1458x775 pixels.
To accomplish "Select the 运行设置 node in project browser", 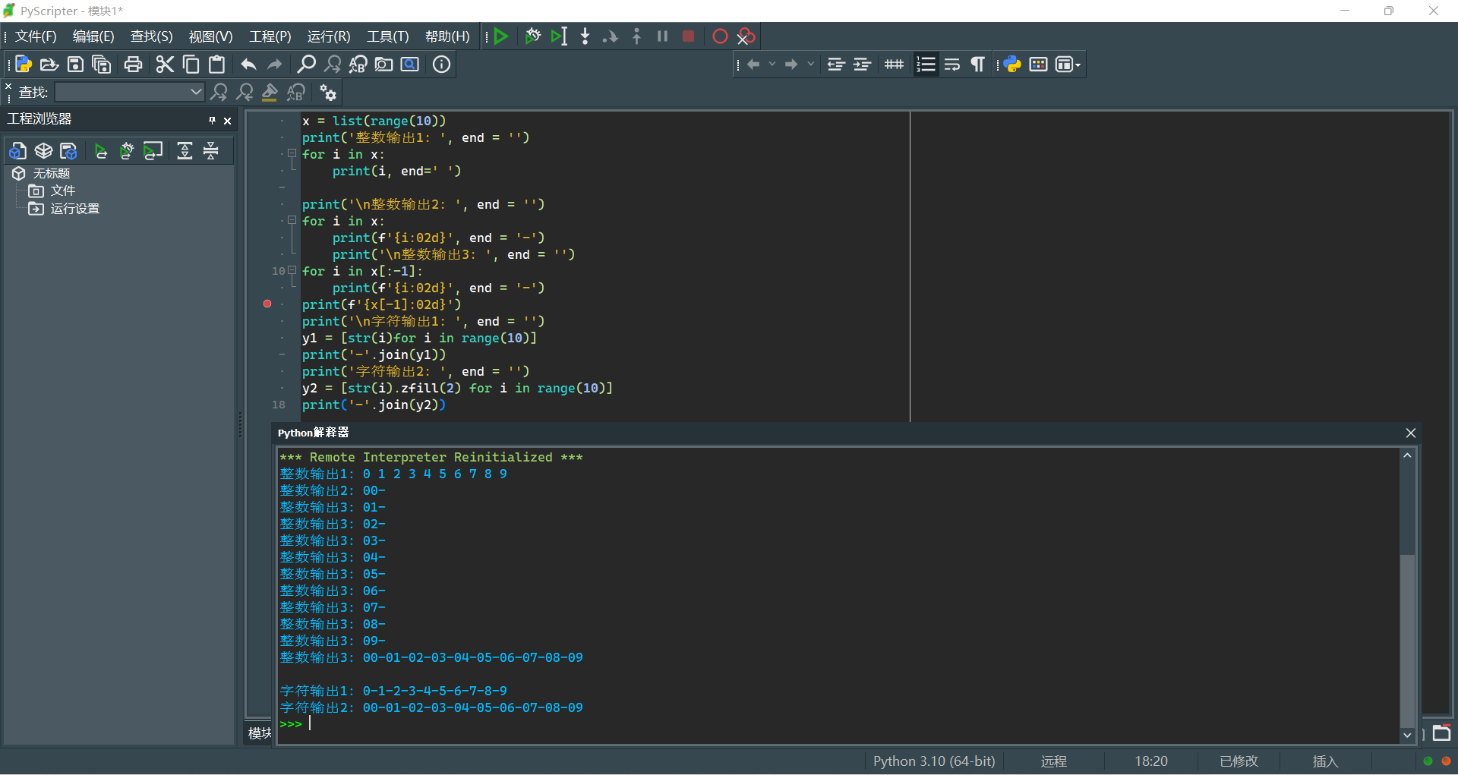I will [x=74, y=209].
